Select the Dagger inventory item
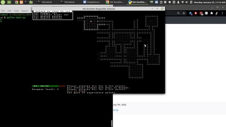This screenshot has width=226, height=127. coord(45,13)
